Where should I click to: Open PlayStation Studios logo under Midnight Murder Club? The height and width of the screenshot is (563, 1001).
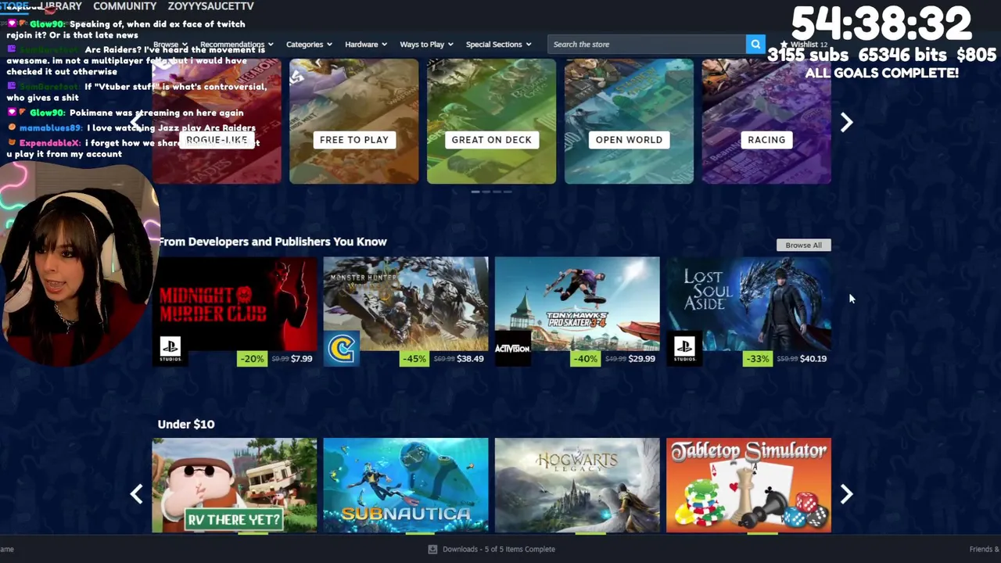point(170,349)
